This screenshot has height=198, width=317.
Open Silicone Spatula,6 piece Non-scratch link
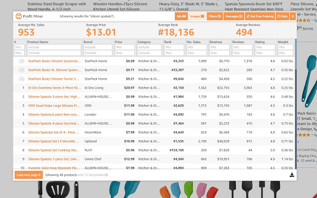tap(54, 114)
